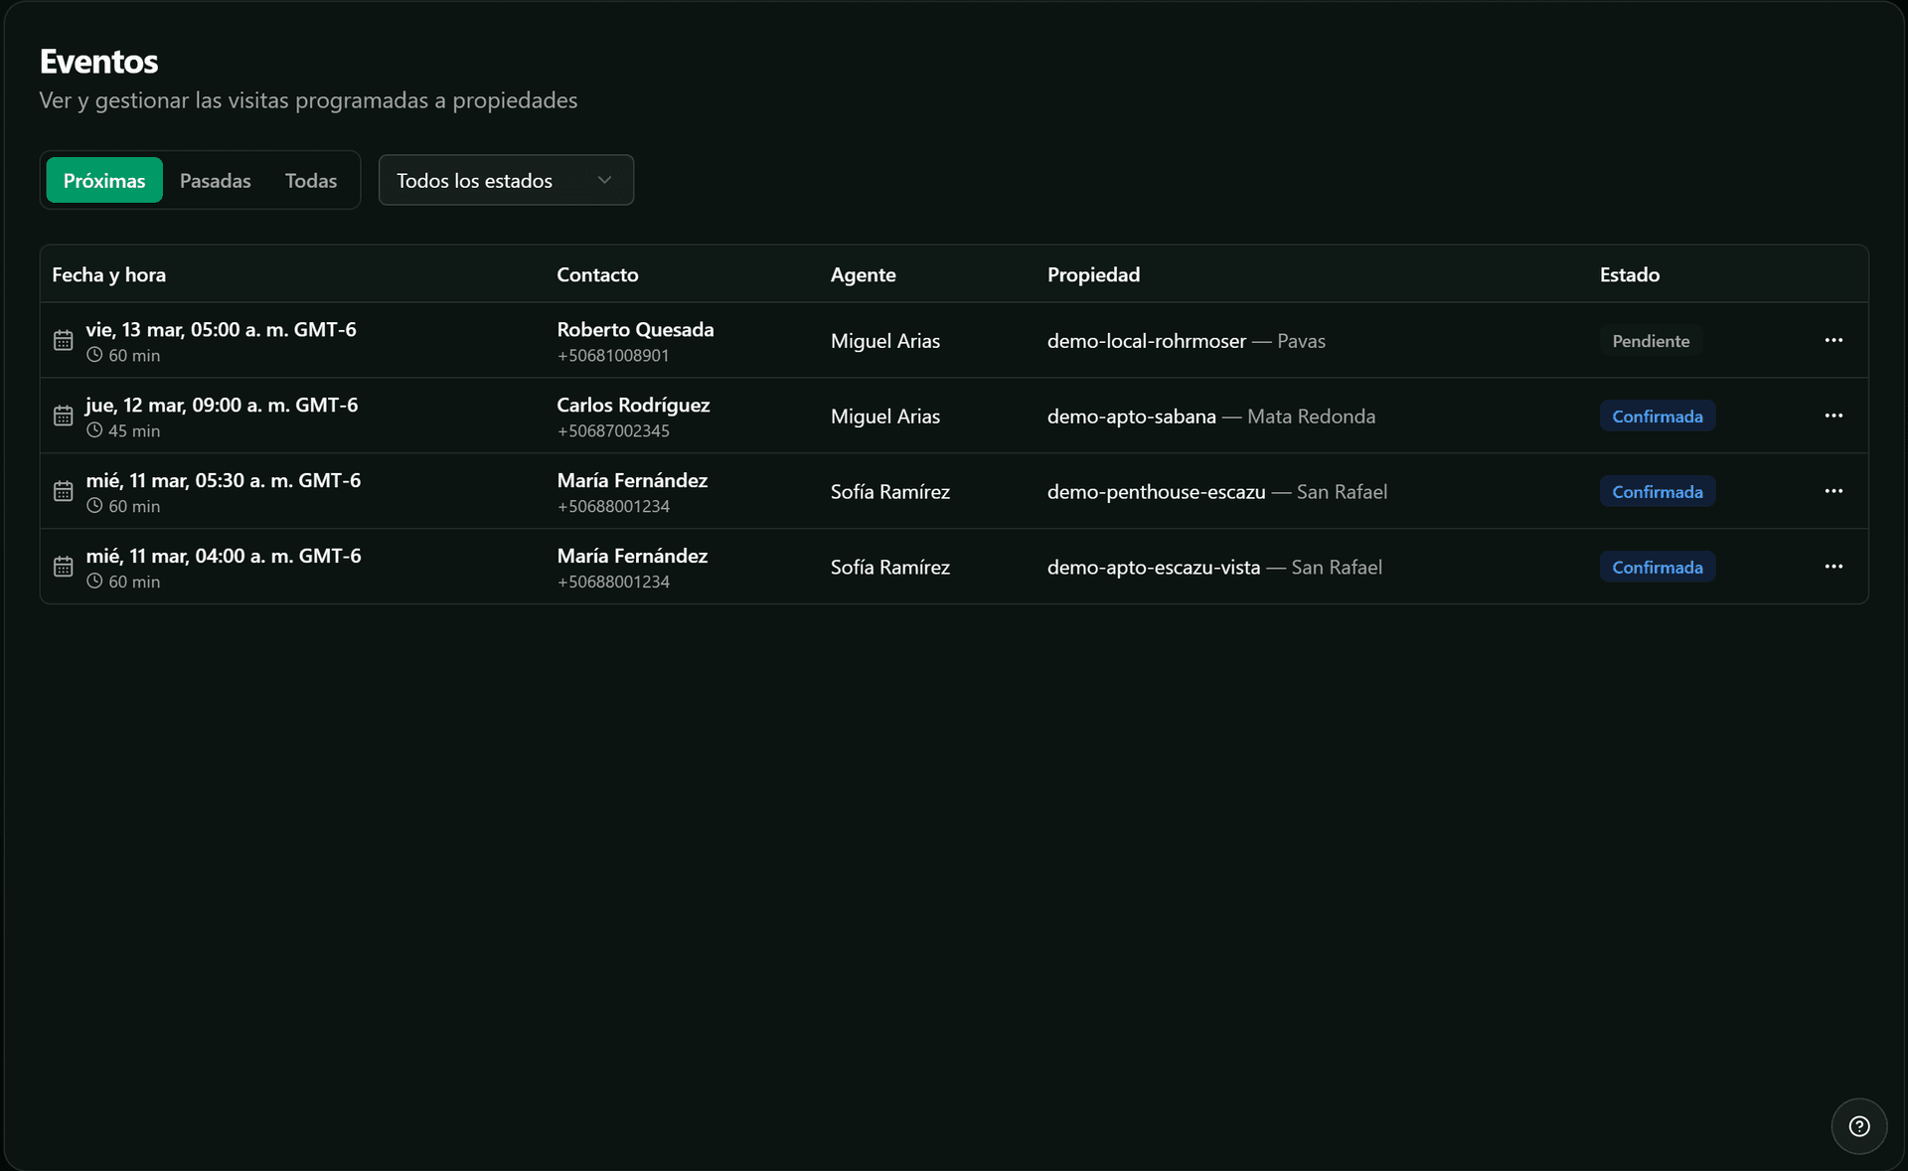Open property demo-local-rohrmoser entry
This screenshot has width=1908, height=1171.
(1146, 341)
